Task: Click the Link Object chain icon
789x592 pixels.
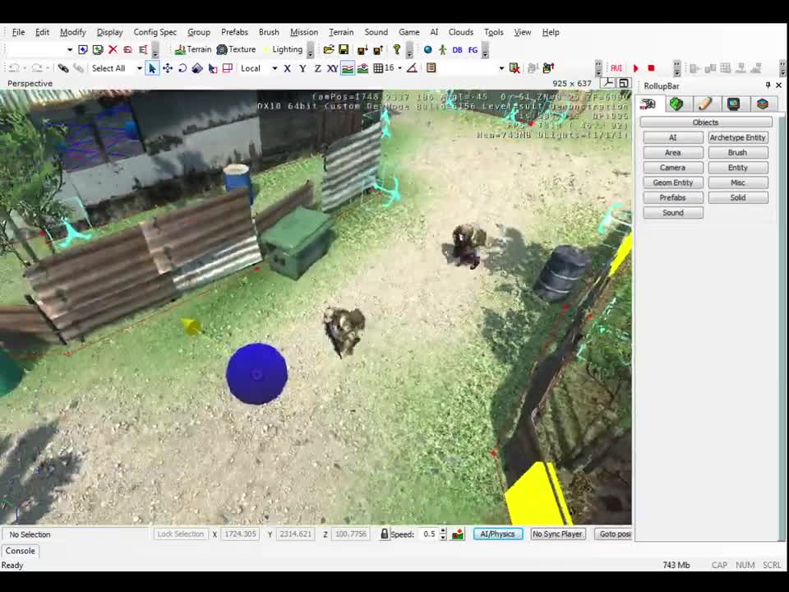Action: tap(63, 68)
